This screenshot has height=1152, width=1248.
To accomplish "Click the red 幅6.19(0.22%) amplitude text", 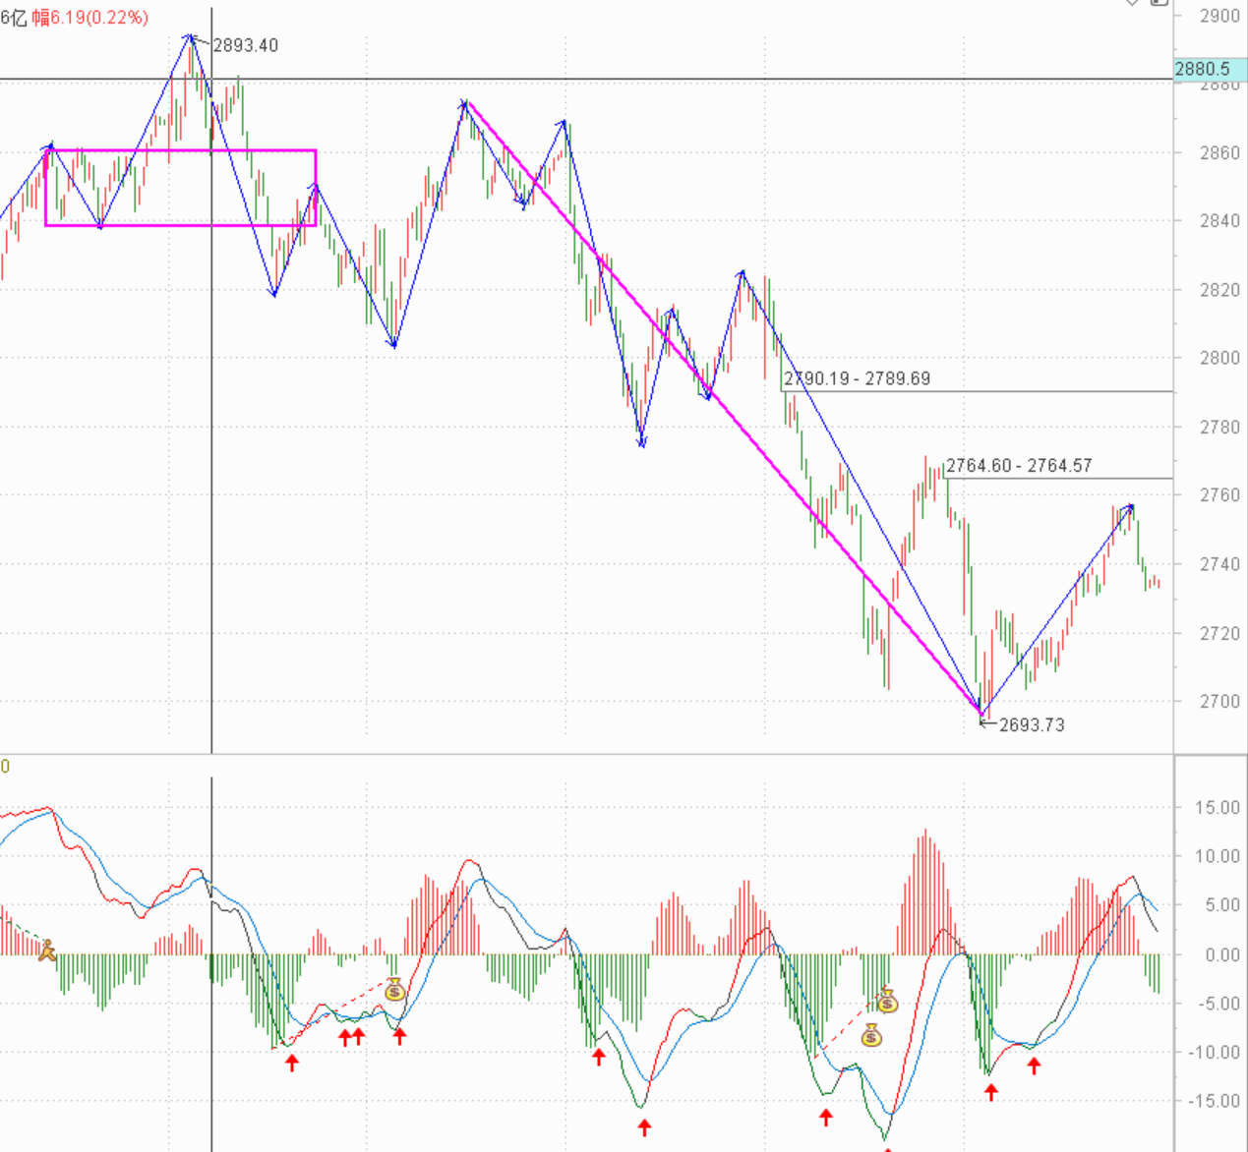I will click(x=90, y=17).
